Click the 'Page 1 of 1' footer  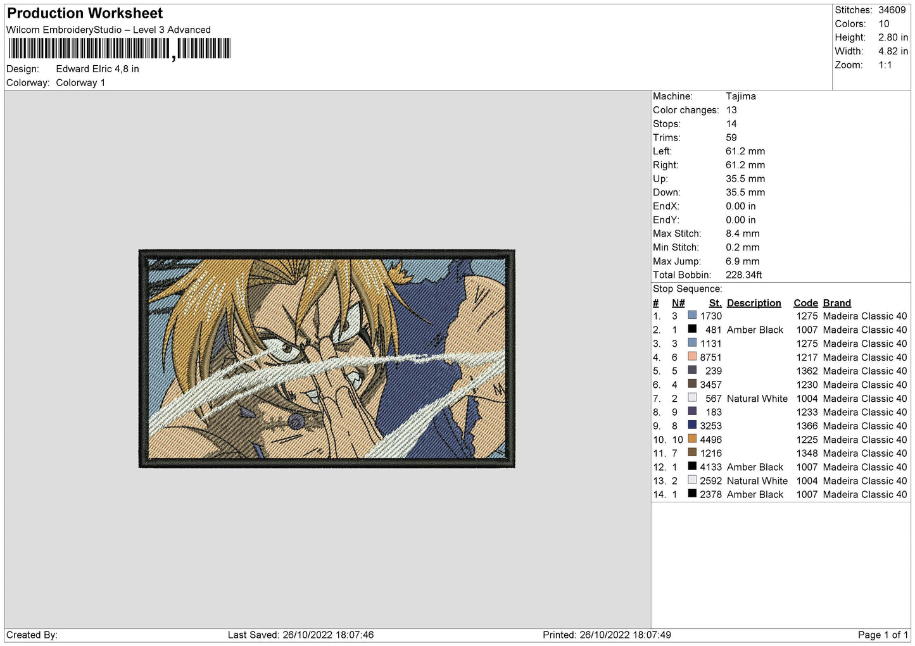[x=883, y=635]
